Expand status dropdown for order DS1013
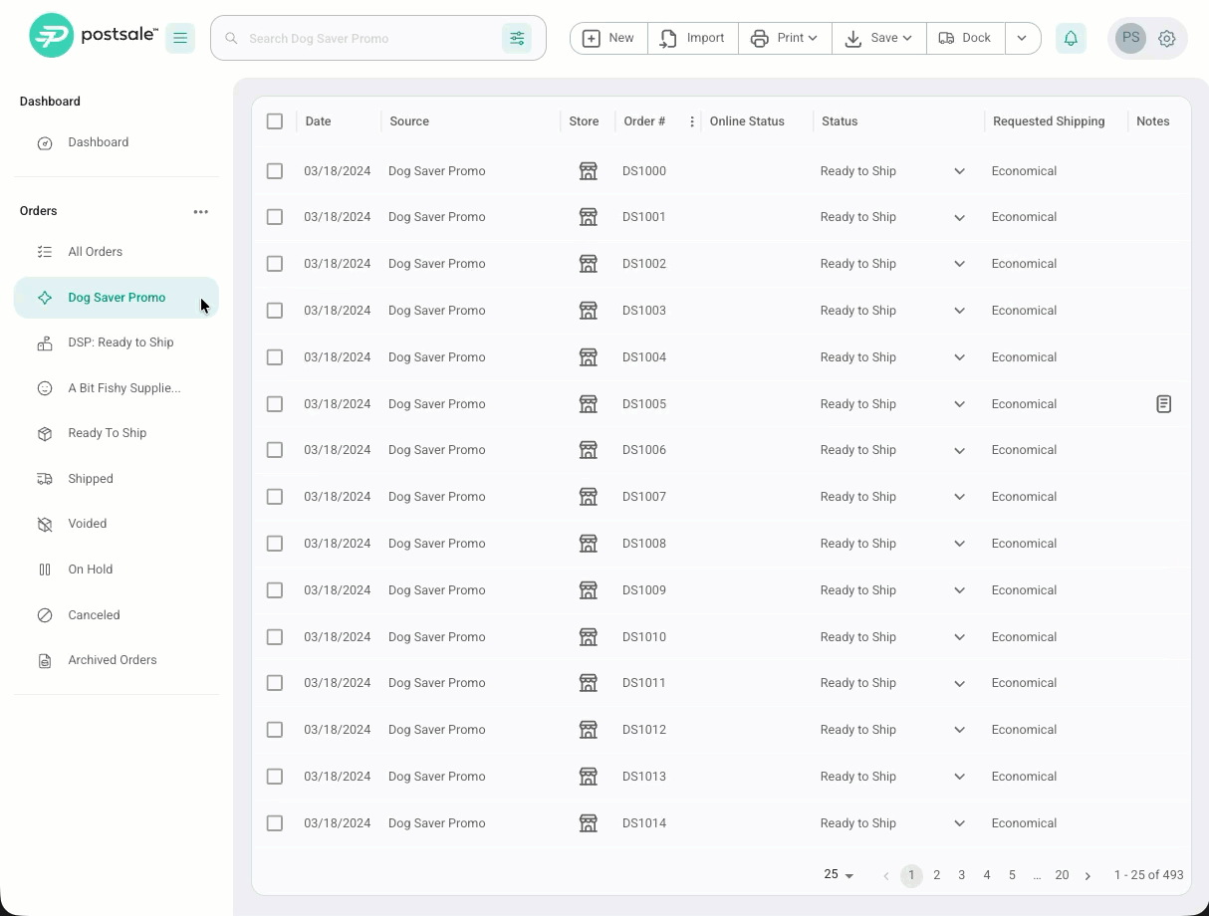 959,777
